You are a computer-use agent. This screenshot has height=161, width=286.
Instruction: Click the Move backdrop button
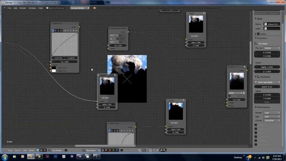(x=267, y=102)
